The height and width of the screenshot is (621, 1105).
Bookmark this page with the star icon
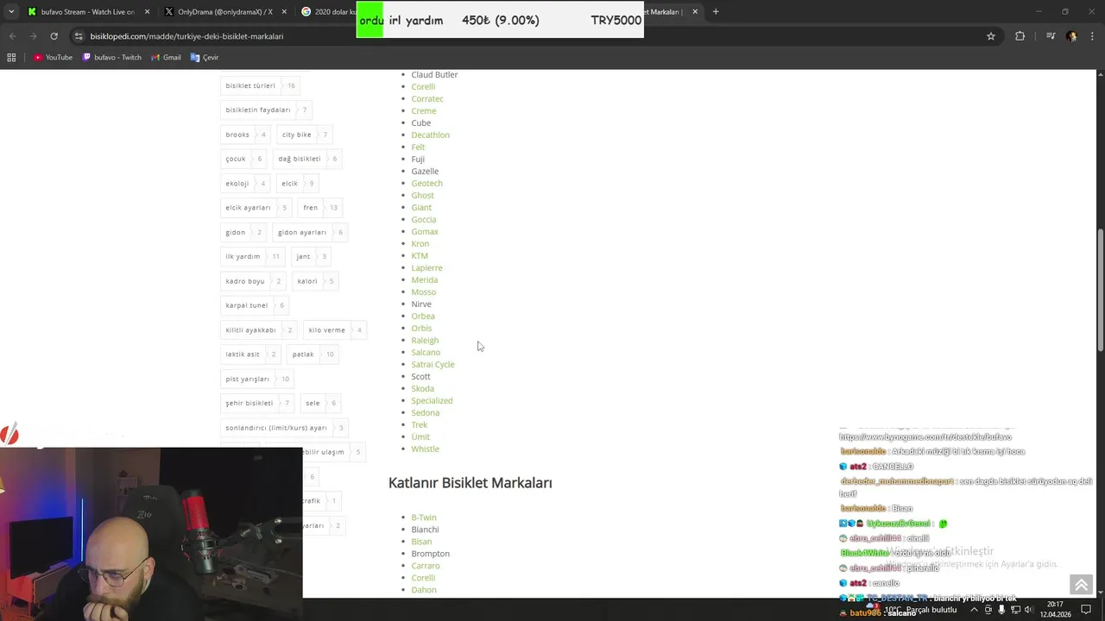[x=991, y=36]
